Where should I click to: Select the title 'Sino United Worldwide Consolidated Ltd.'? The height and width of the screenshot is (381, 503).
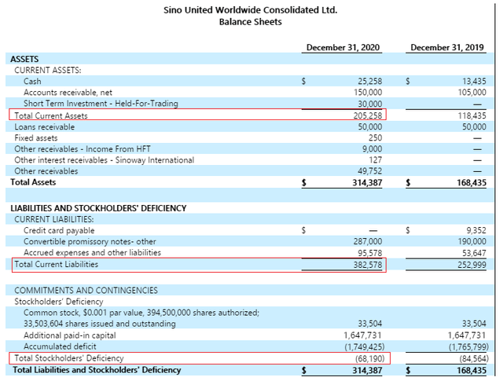pyautogui.click(x=250, y=10)
